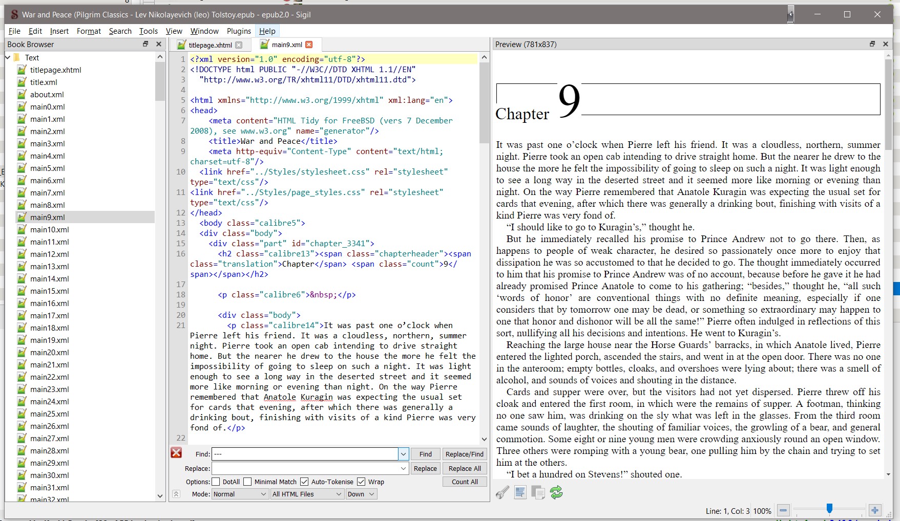Image resolution: width=900 pixels, height=521 pixels.
Task: Click the file icon beside title.xml
Action: tap(22, 82)
